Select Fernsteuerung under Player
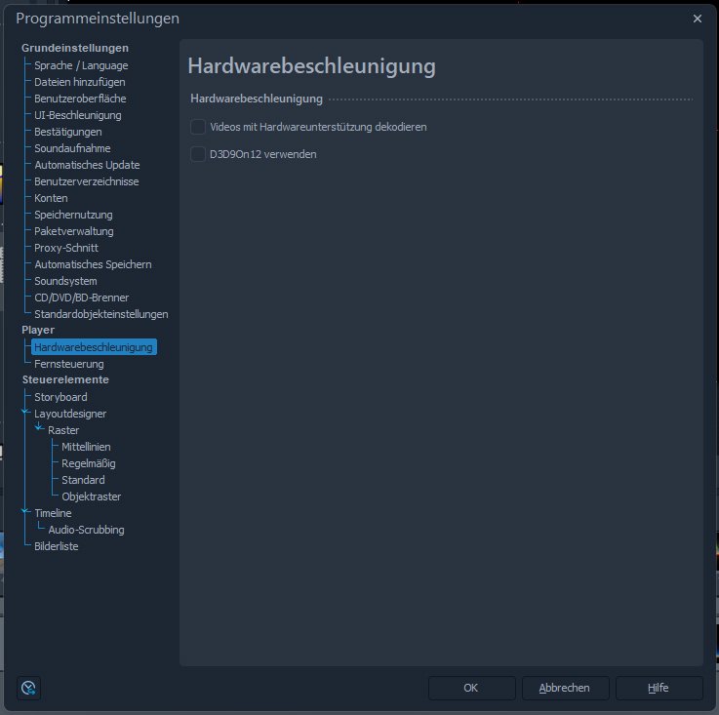719x715 pixels. tap(68, 364)
